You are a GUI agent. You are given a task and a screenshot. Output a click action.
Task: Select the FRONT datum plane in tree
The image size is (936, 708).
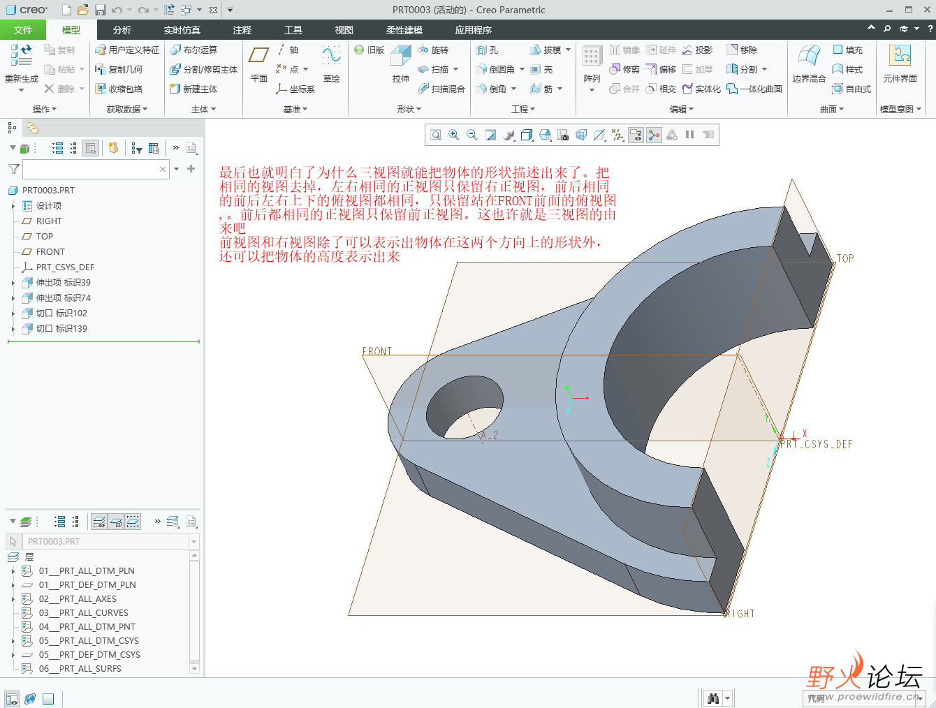click(x=50, y=252)
